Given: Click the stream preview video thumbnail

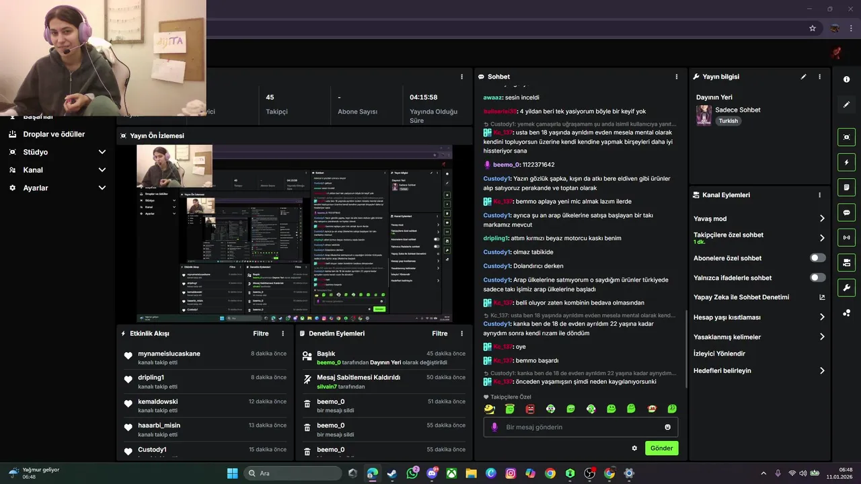Looking at the screenshot, I should coord(295,233).
